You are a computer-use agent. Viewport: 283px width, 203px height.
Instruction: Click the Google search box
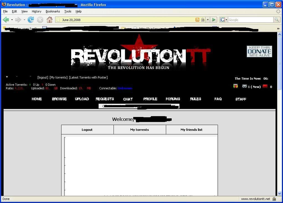(251, 20)
